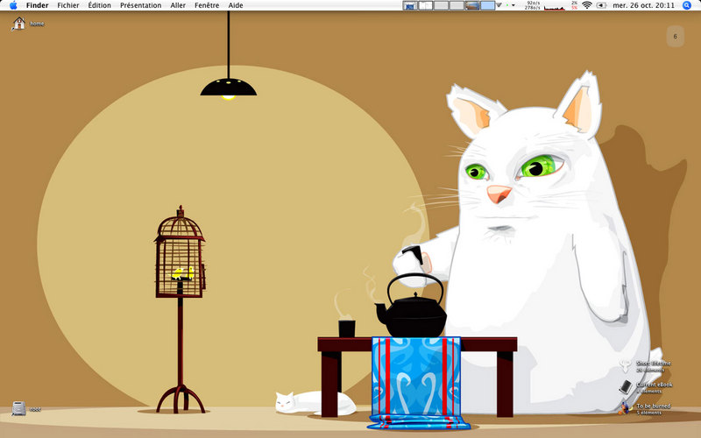Open the Fenêtre menu

[207, 5]
